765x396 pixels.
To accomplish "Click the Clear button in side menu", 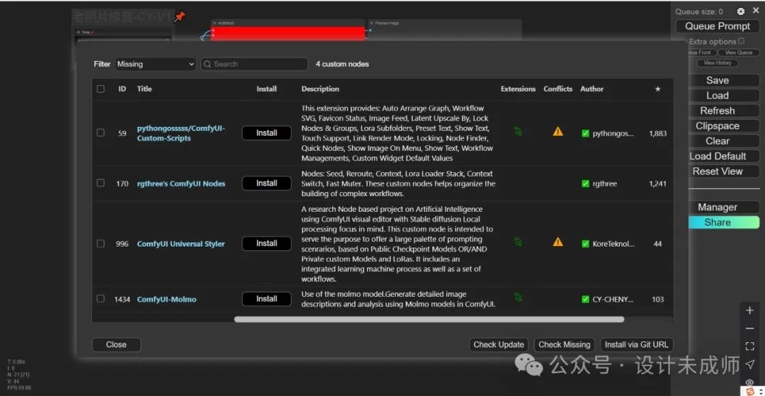I will (724, 141).
